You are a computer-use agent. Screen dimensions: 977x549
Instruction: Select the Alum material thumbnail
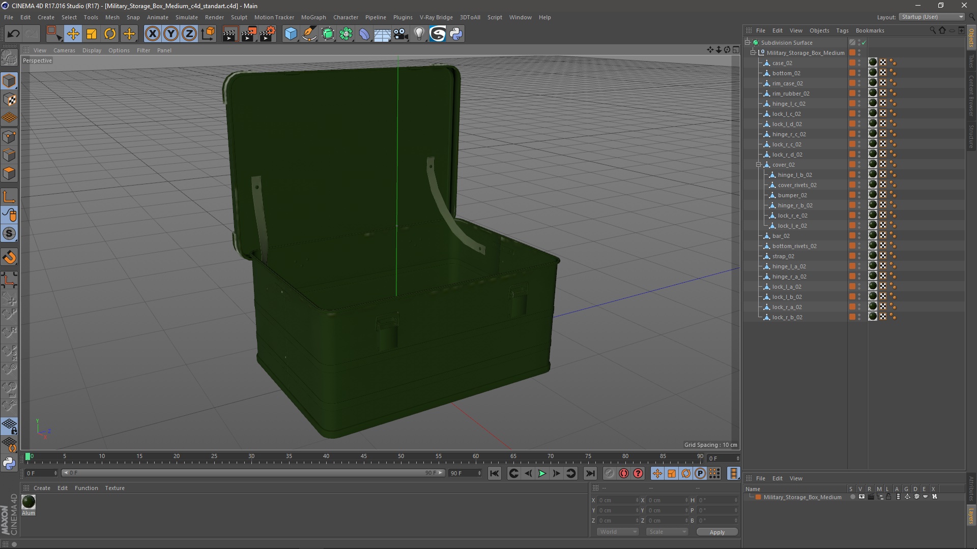point(28,502)
